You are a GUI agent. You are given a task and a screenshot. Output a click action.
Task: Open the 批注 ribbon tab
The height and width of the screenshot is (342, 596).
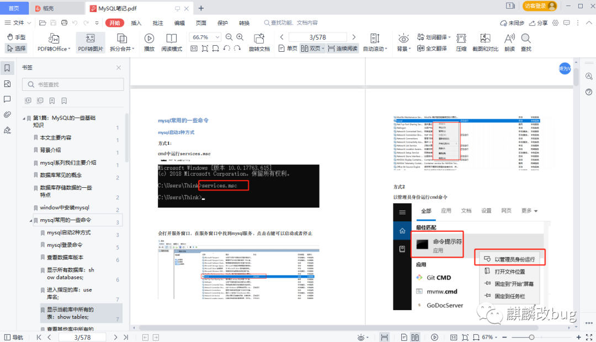tap(158, 23)
